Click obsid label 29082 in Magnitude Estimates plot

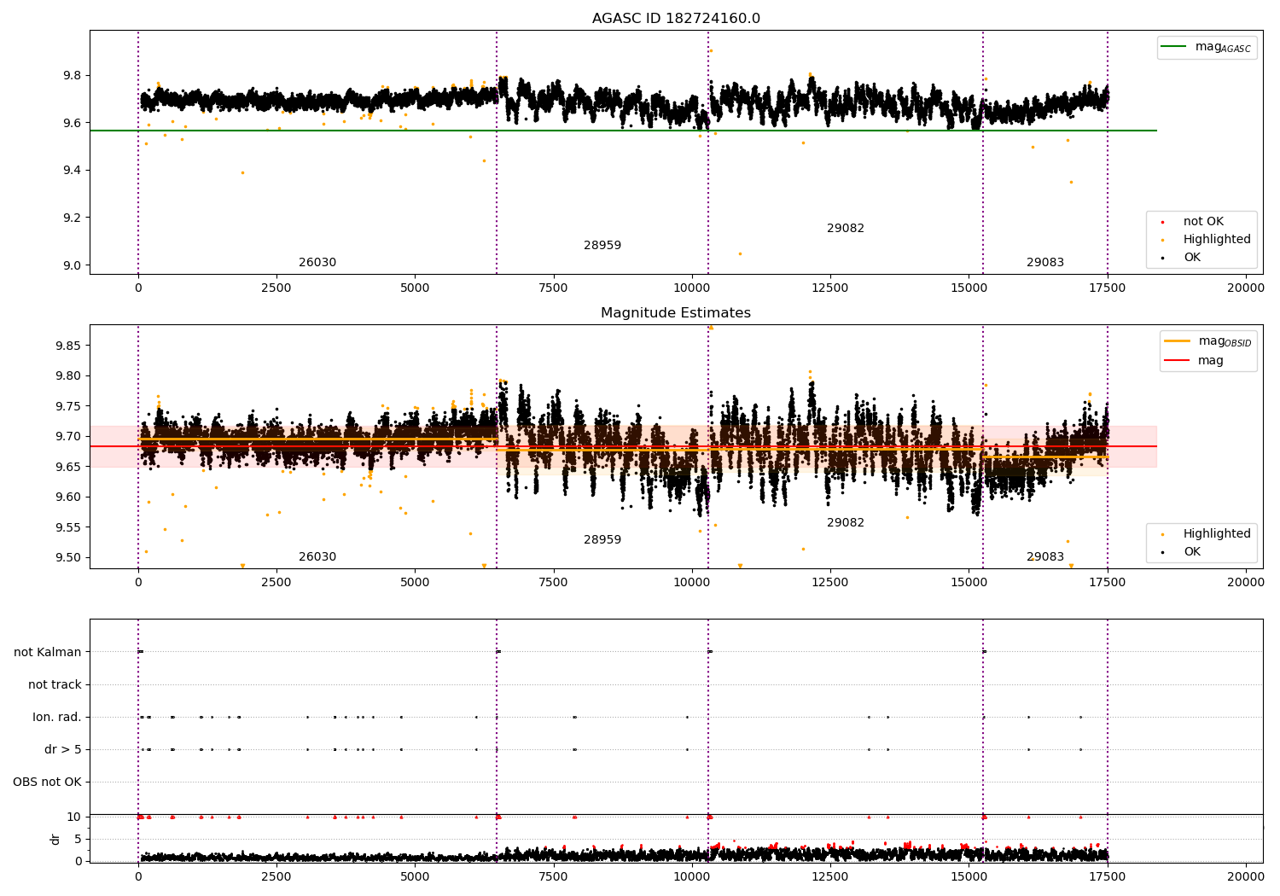[x=846, y=523]
